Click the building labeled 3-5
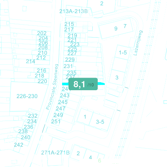The height and width of the screenshot is (167, 167). pos(100,122)
